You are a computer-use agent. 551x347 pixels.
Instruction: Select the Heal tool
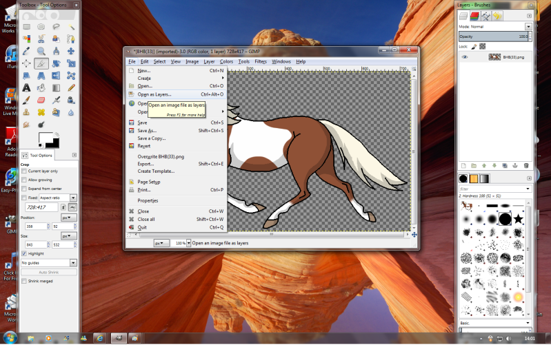pos(41,113)
